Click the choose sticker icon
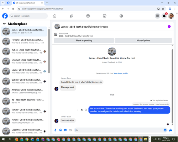 click(66, 130)
